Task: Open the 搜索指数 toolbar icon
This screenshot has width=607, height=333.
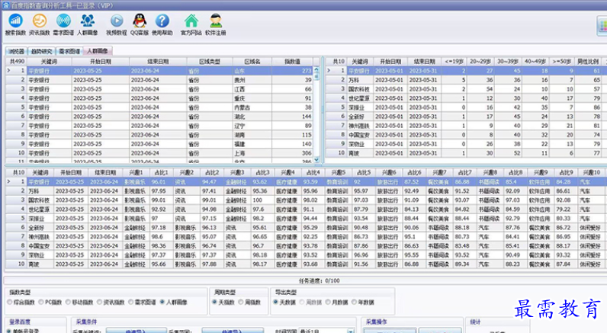Action: [x=15, y=24]
